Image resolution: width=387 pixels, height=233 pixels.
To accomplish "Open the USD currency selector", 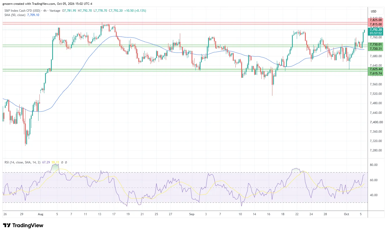I will pos(373,11).
